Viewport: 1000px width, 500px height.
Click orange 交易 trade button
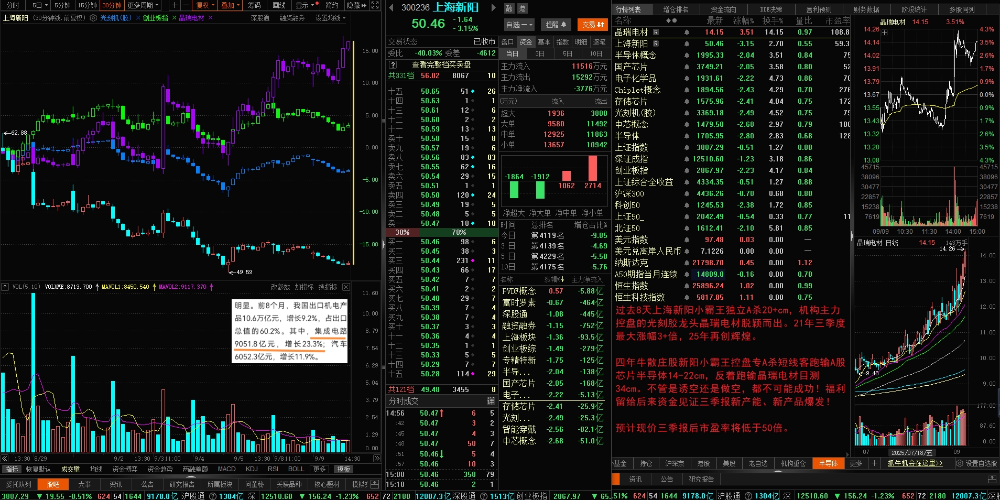[x=593, y=25]
